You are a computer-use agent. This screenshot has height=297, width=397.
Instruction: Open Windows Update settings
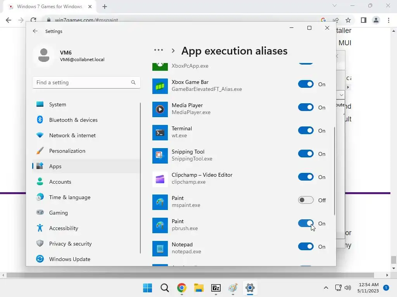tap(86, 259)
